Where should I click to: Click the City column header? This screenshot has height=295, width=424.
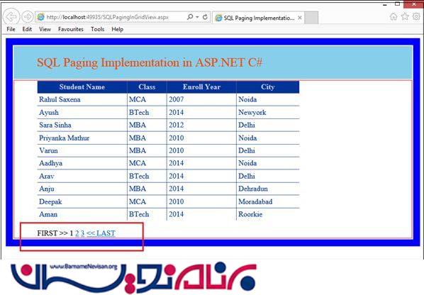[268, 87]
